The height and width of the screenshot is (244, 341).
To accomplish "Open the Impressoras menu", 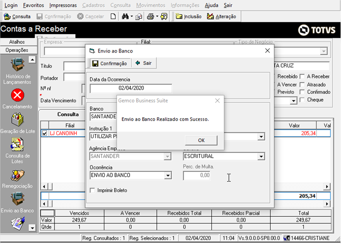I will click(x=63, y=5).
